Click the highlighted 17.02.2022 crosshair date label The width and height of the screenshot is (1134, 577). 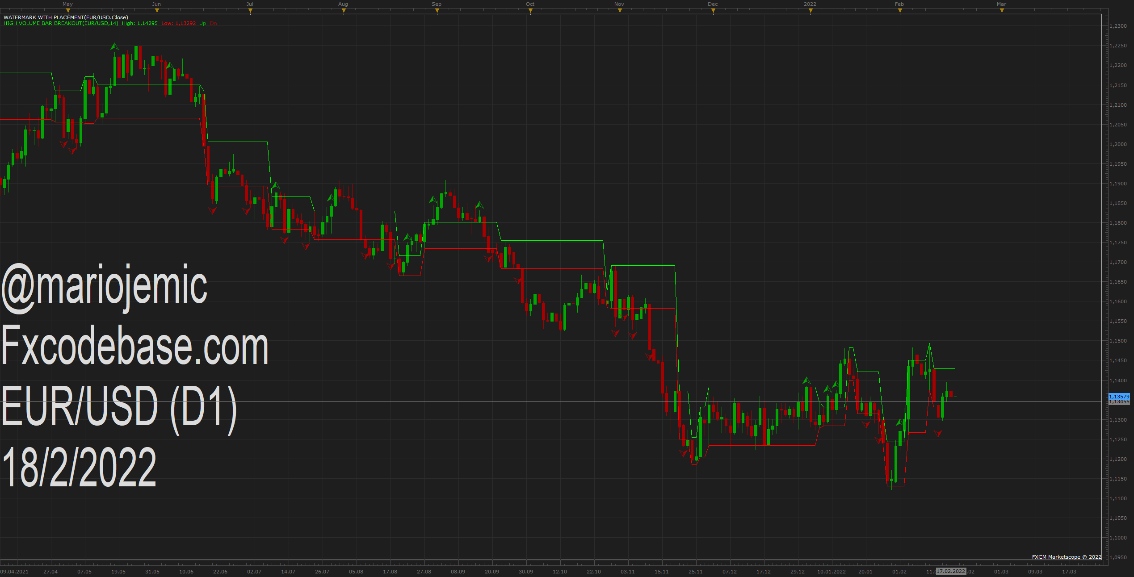pos(951,572)
